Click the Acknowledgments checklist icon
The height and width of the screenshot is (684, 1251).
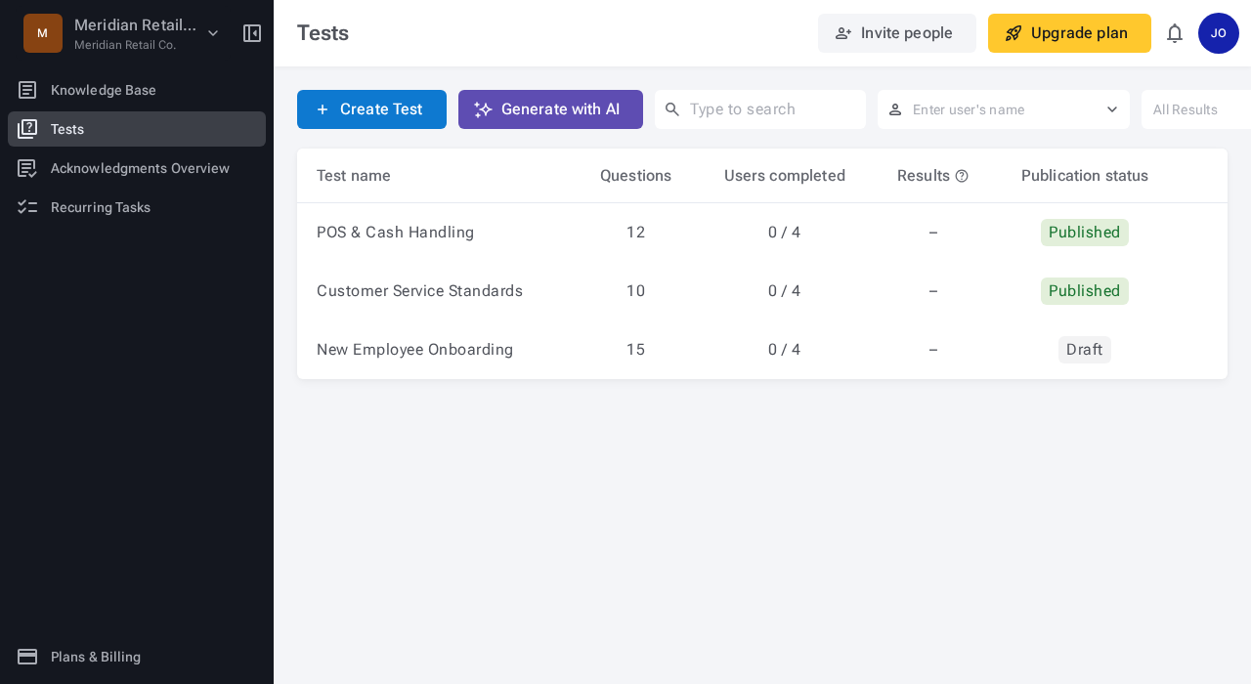27,168
